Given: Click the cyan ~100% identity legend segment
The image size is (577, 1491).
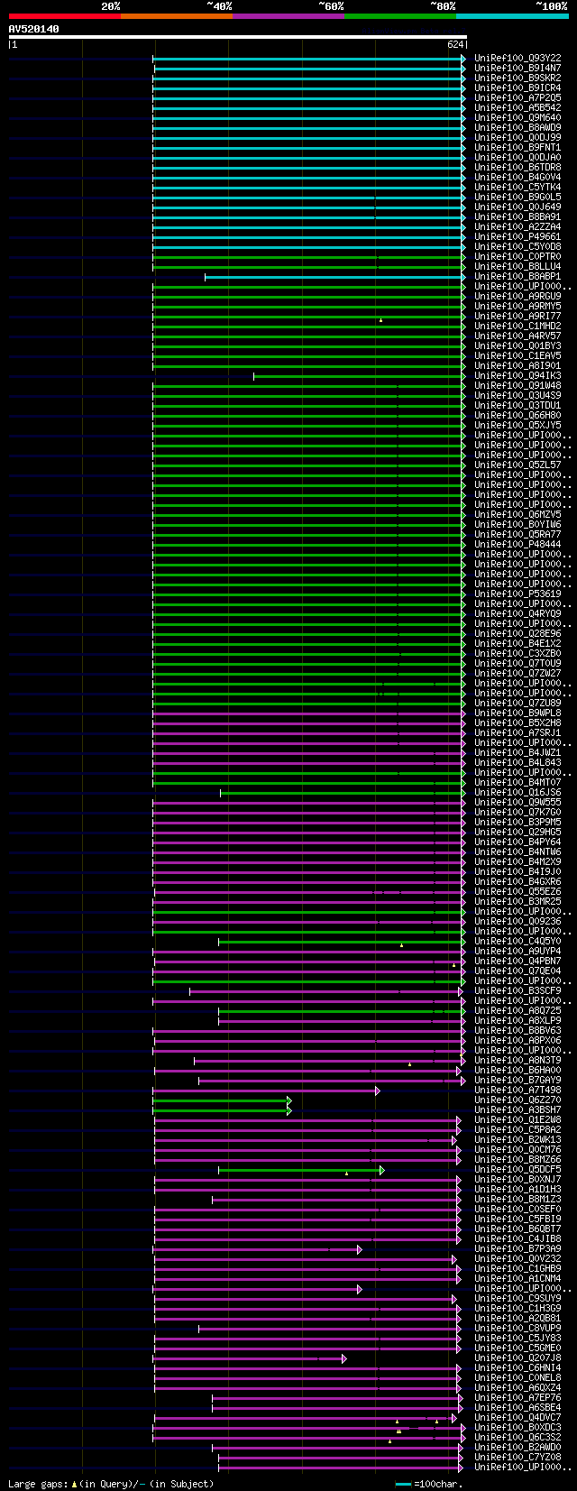Looking at the screenshot, I should click(512, 16).
